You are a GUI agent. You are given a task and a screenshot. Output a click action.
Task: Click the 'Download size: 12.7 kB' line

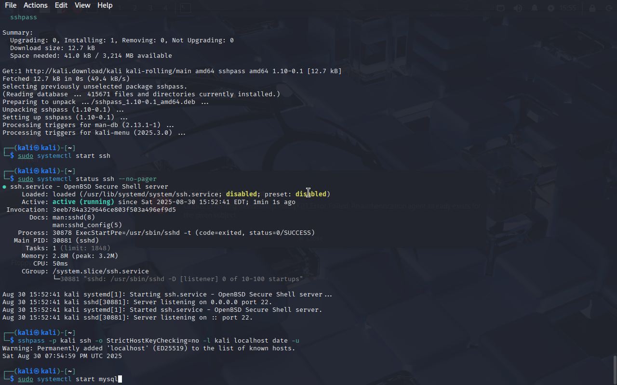[x=53, y=48]
